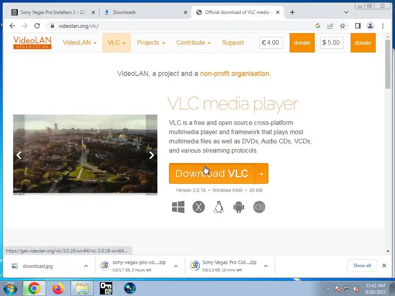Click the Kyiv aerial carousel image

[85, 155]
